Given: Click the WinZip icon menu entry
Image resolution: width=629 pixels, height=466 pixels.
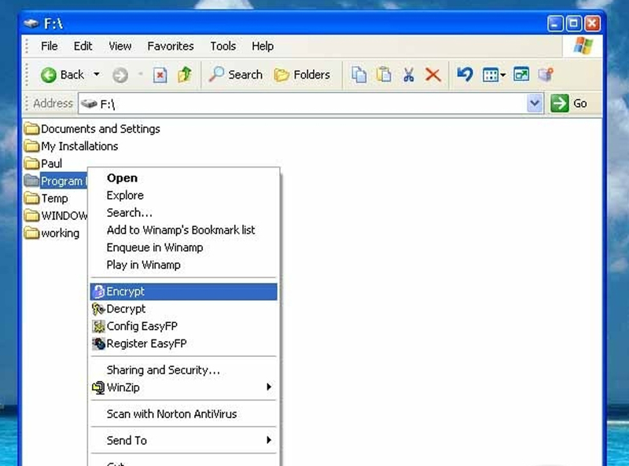Looking at the screenshot, I should [x=183, y=387].
